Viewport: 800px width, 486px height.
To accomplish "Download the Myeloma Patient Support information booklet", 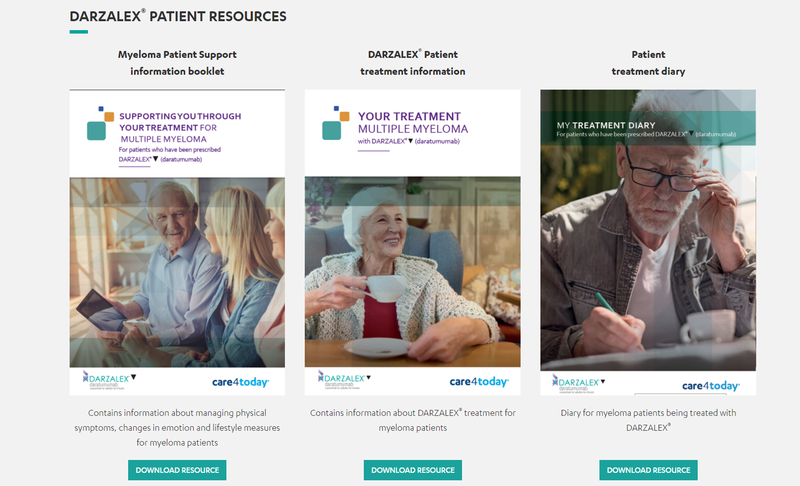I will click(x=177, y=470).
